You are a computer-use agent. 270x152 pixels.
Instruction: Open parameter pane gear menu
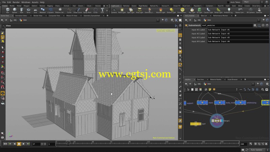[x=255, y=25]
